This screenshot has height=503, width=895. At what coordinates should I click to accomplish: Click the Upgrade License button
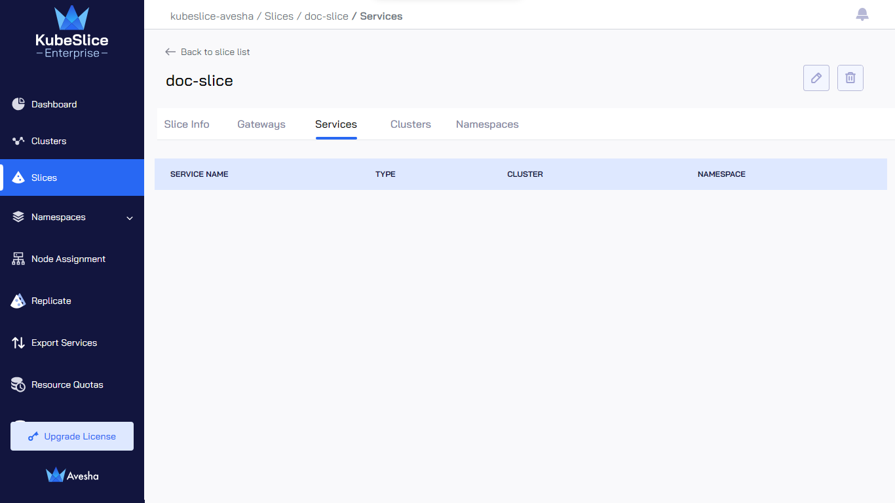[x=72, y=436]
